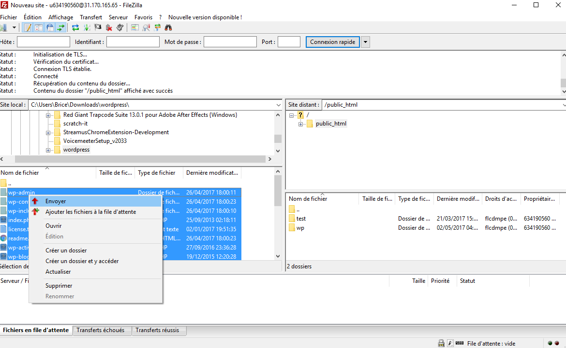Toggle the directory comparison icon

point(146,28)
